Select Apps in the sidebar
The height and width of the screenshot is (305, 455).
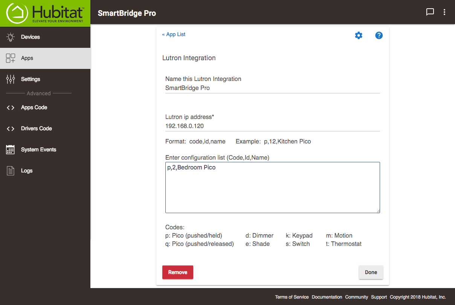pyautogui.click(x=45, y=58)
